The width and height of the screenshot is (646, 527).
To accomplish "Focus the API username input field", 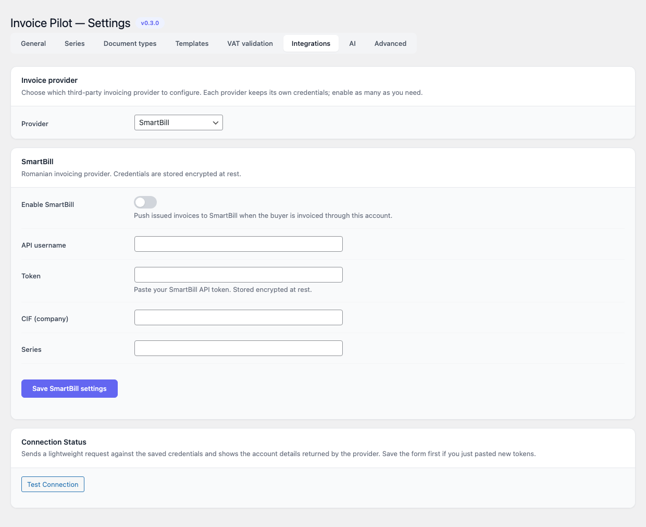I will click(239, 244).
